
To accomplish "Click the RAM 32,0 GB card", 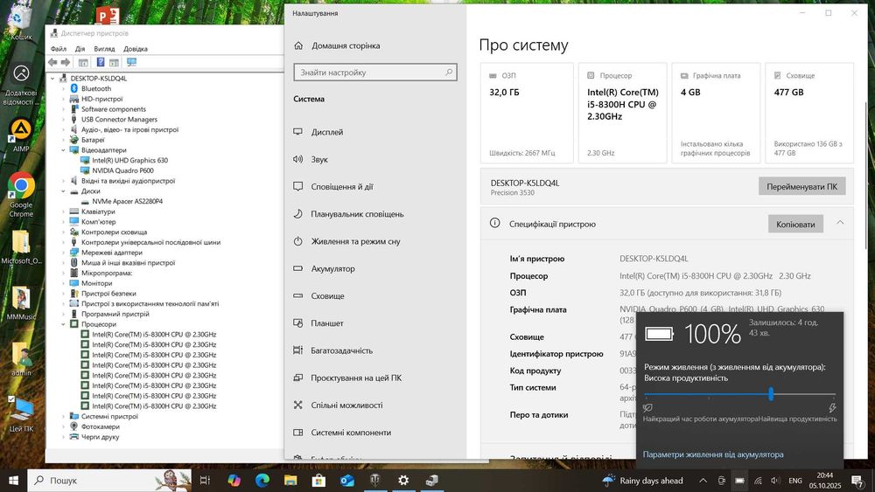I will tap(527, 113).
